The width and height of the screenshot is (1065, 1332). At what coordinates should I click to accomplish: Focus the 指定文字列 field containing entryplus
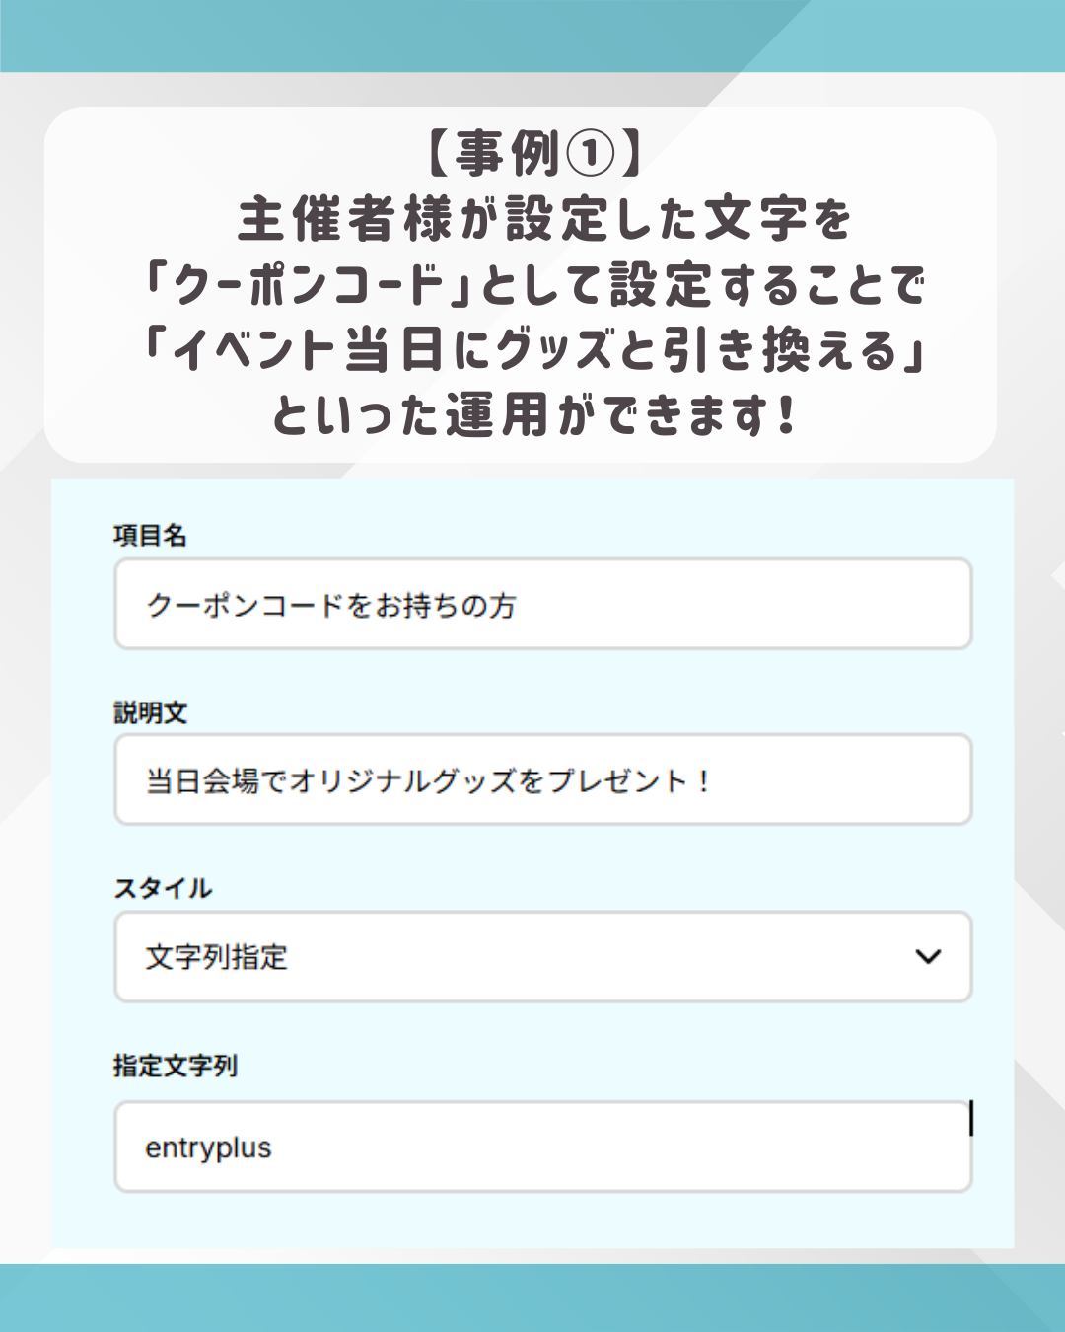pos(542,1147)
